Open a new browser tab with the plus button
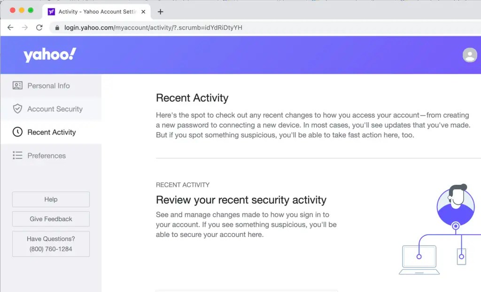 coord(160,11)
